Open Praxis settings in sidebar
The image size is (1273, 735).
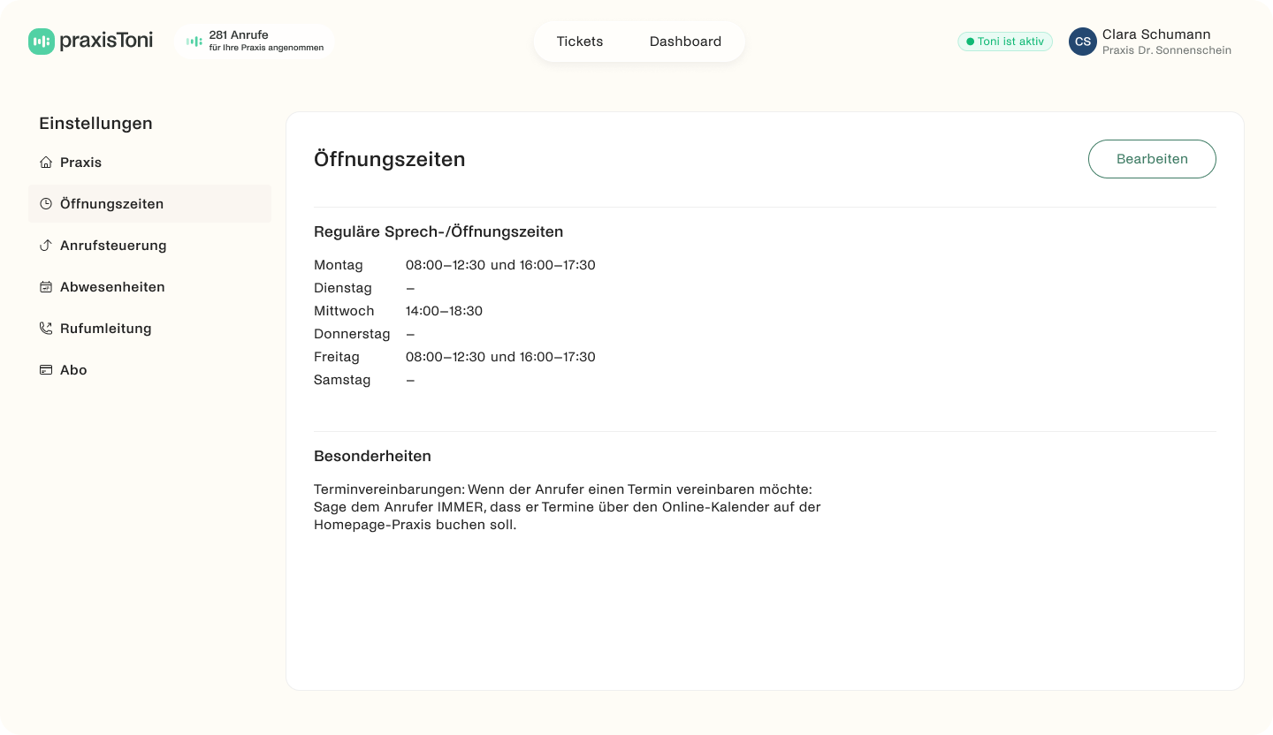pos(80,163)
